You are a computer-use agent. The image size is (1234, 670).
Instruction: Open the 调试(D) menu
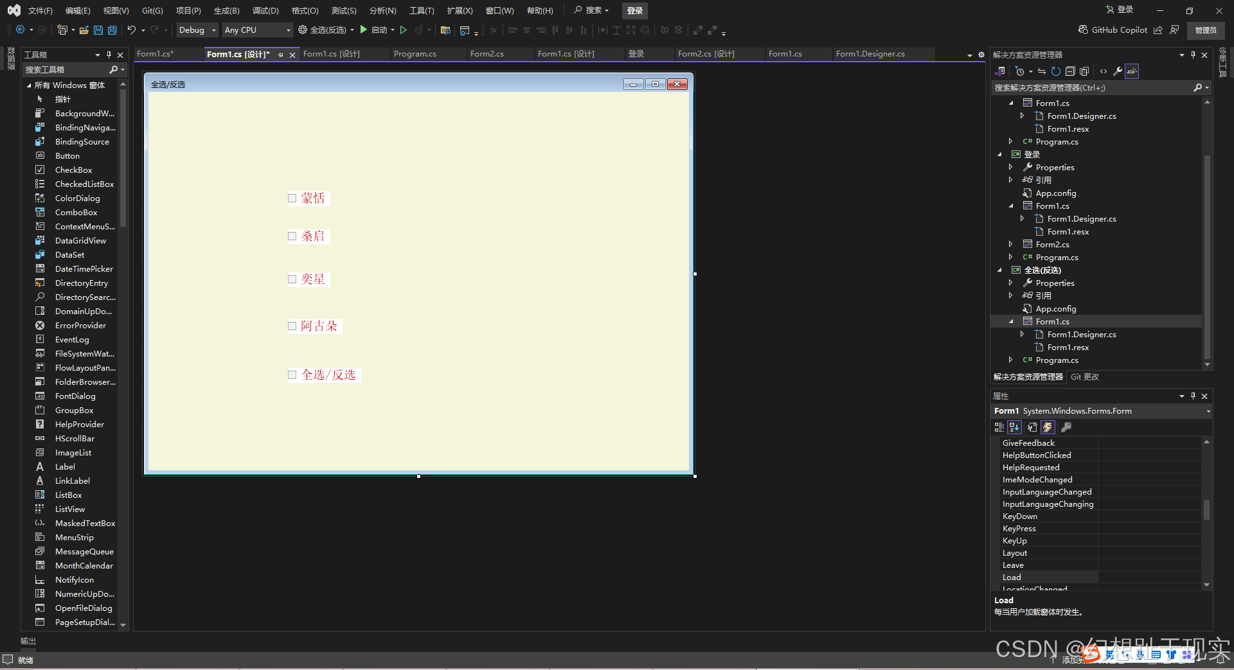click(265, 10)
